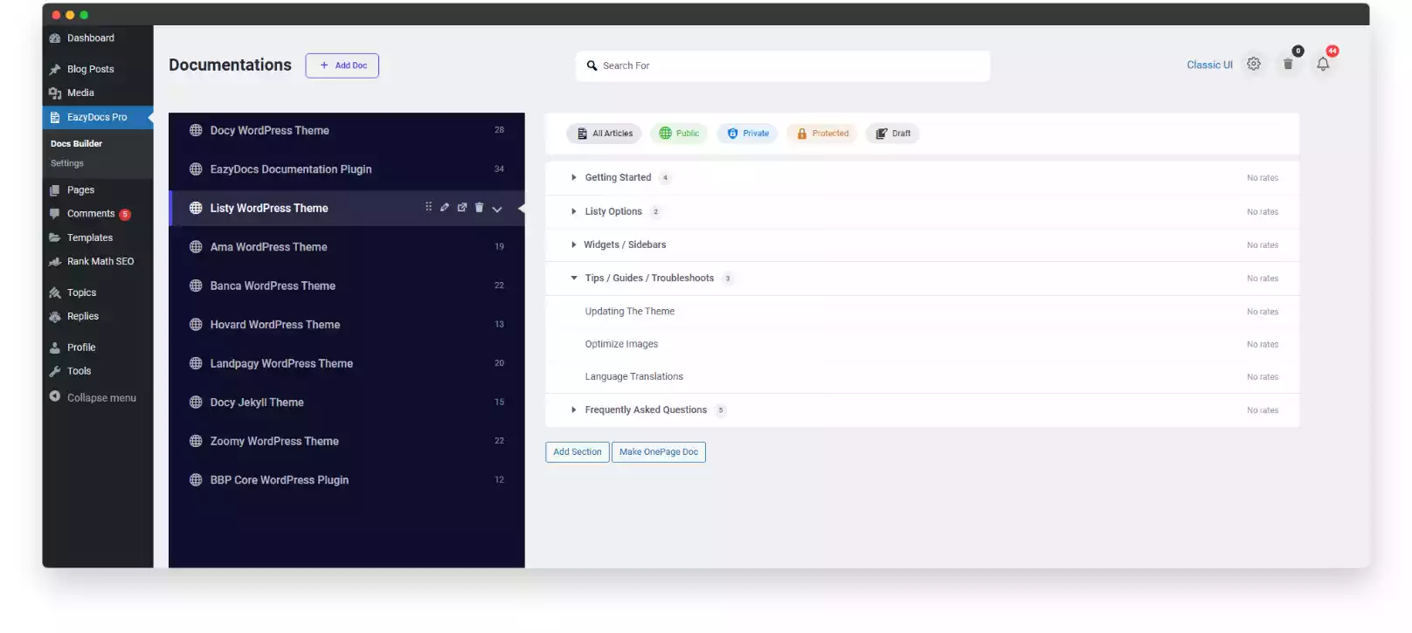Screen dimensions: 1412x633
Task: Delete Listy WordPress Theme via trash icon
Action: (479, 207)
